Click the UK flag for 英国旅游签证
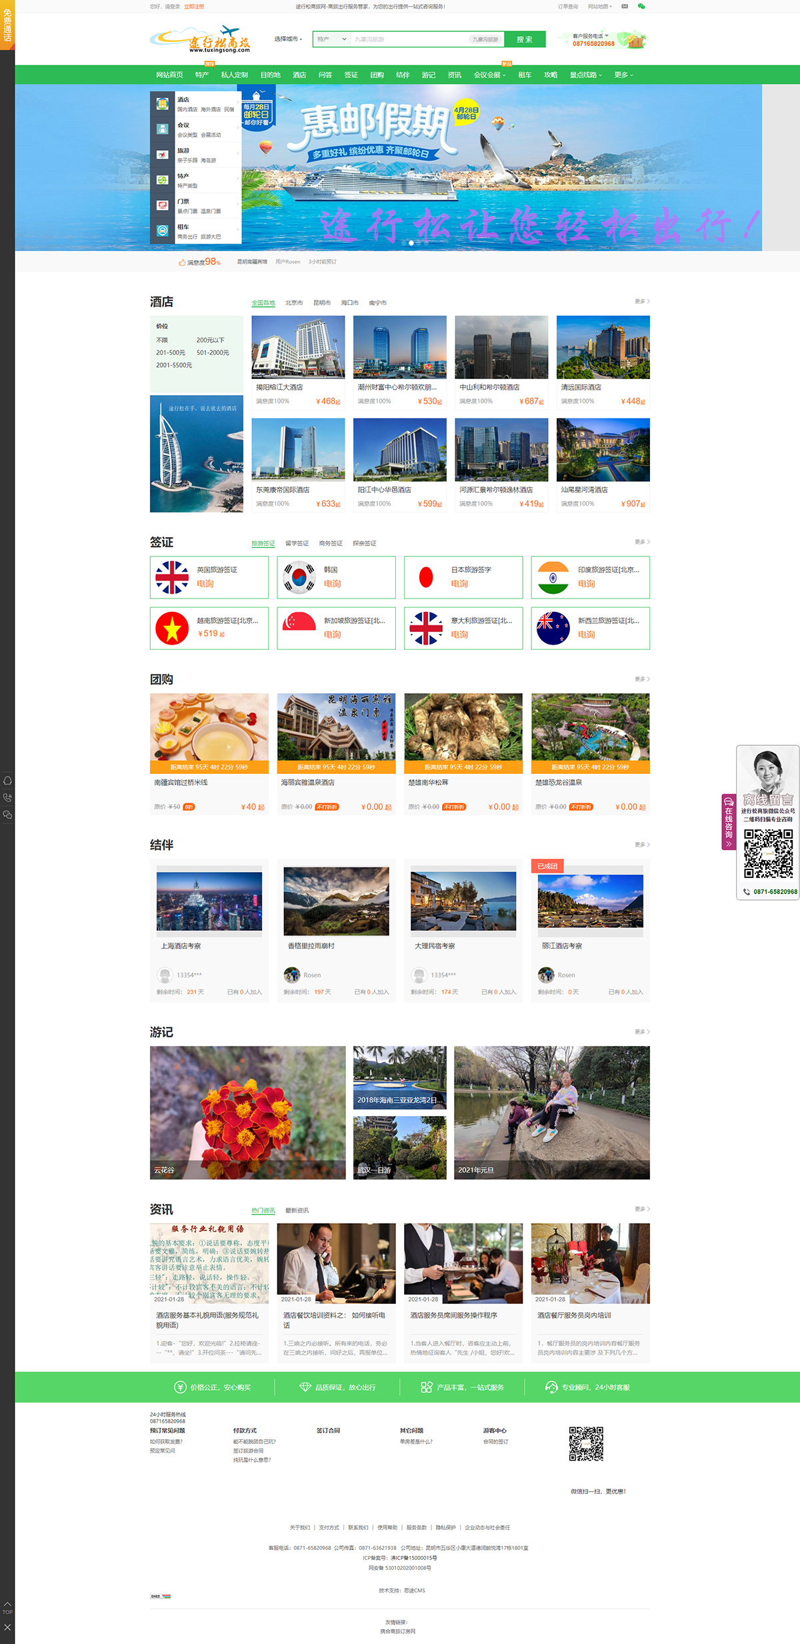The image size is (800, 1644). tap(172, 577)
